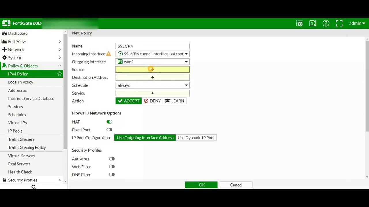Click the highlighted Source field

pyautogui.click(x=153, y=70)
